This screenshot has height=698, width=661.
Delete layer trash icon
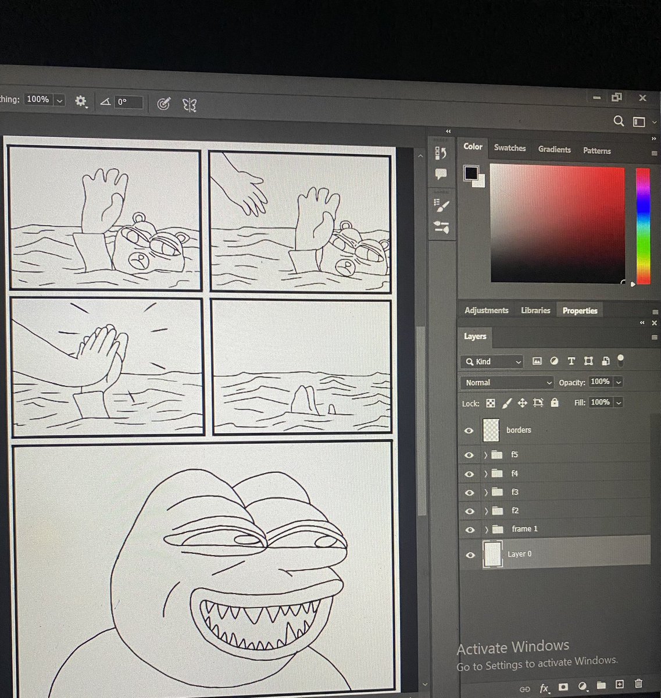point(639,683)
